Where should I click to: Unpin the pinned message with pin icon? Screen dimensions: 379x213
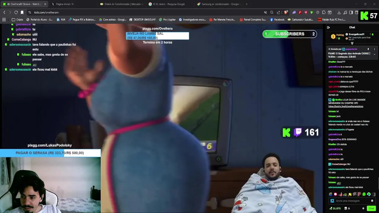[x=368, y=49]
